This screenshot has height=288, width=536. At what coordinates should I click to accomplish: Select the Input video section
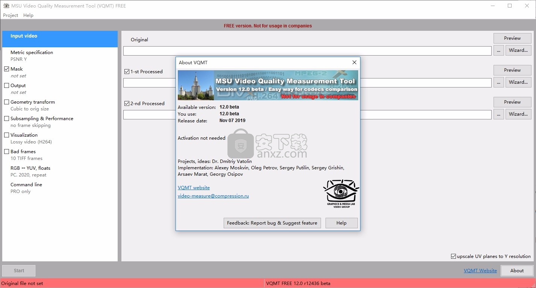60,39
